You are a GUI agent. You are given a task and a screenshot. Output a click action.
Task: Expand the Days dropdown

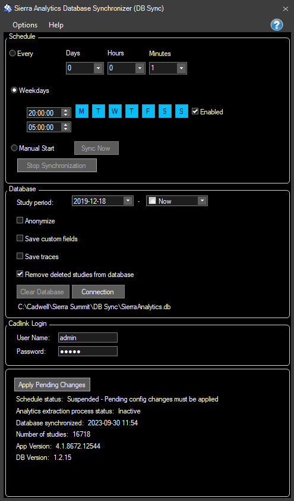98,68
